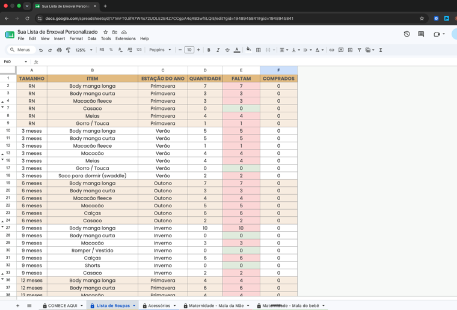
Task: Open a new browser tab
Action: (105, 6)
